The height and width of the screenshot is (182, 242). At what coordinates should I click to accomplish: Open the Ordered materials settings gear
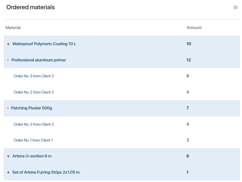[235, 8]
